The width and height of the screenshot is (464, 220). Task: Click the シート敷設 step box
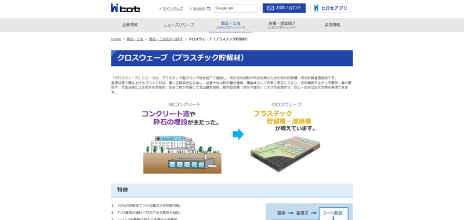333,213
